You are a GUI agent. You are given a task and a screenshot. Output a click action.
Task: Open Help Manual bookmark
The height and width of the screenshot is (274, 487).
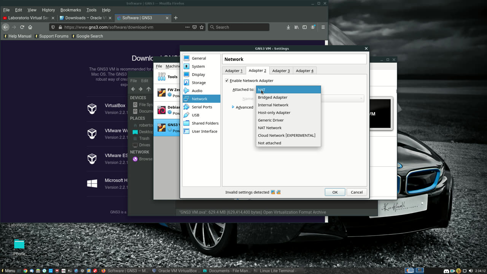click(17, 36)
